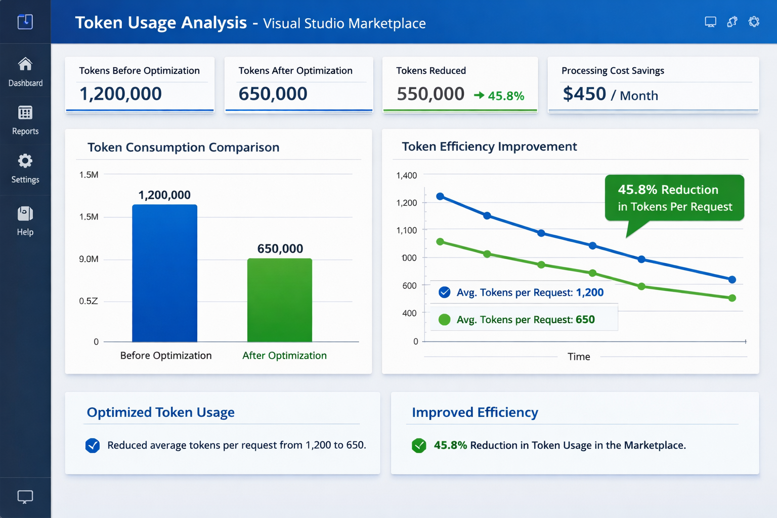
Task: Click the 650,000 label above green bar
Action: tap(280, 248)
